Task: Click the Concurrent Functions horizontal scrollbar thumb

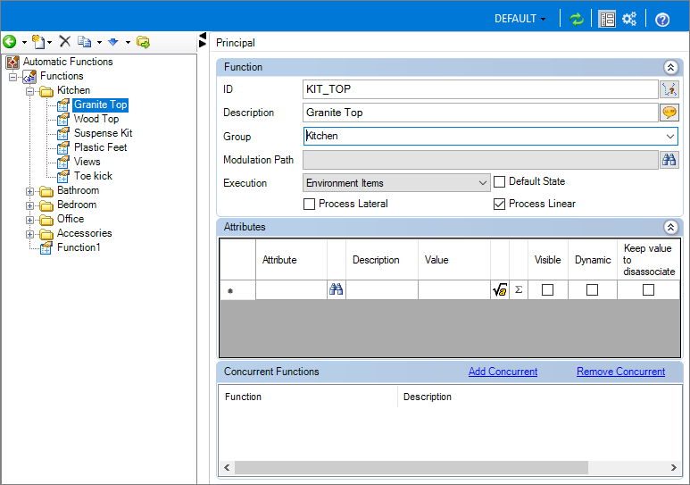Action: (412, 467)
